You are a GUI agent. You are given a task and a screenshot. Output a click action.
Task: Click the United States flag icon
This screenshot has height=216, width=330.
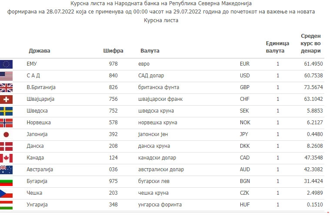[x=7, y=76]
